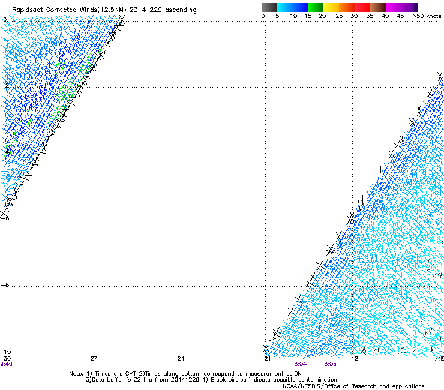The width and height of the screenshot is (444, 390).
Task: Select the '-24' longitude axis label
Action: pyautogui.click(x=179, y=359)
